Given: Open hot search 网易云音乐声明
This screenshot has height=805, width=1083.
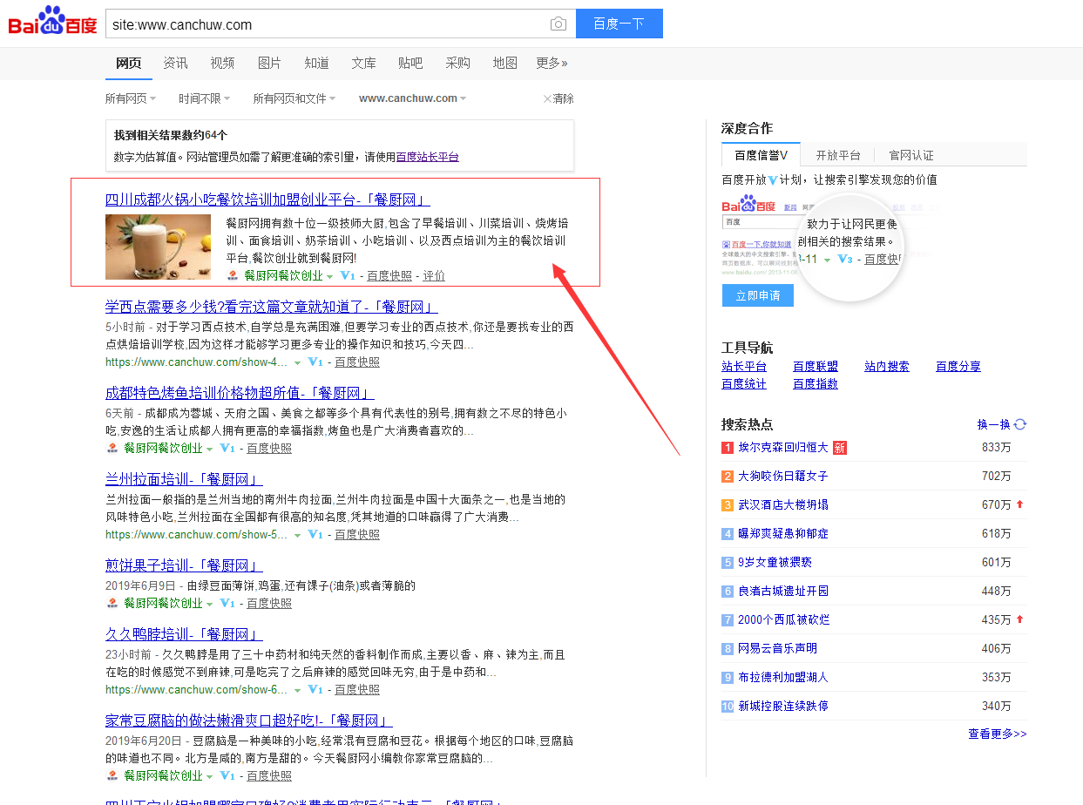Looking at the screenshot, I should coord(778,648).
